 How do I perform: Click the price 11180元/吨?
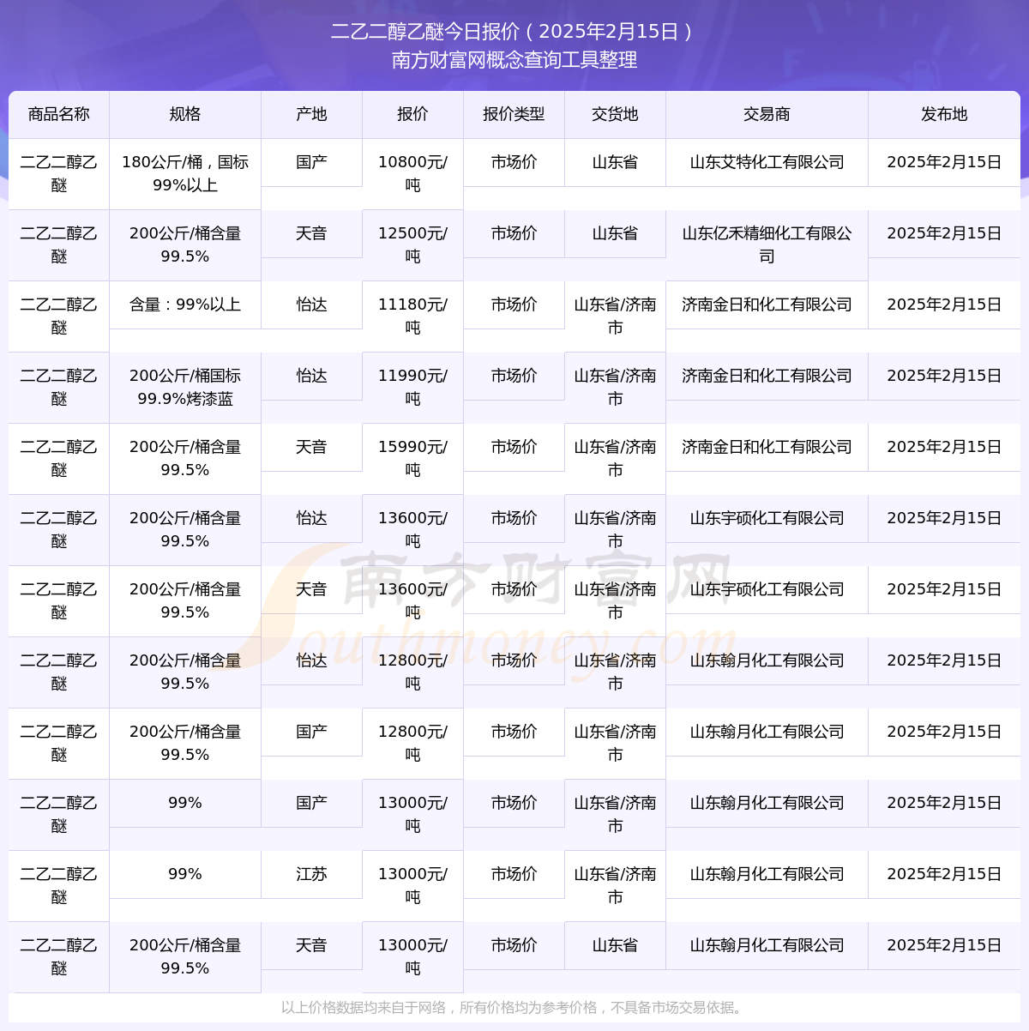(412, 316)
